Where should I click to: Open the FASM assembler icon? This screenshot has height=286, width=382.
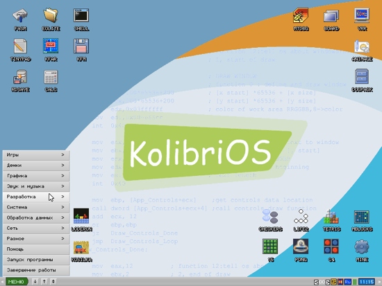point(20,19)
